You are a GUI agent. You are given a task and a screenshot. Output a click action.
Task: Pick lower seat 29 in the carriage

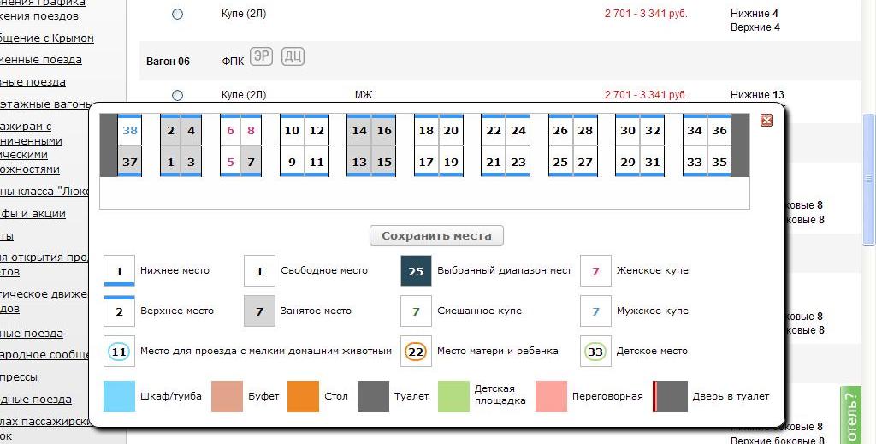click(628, 162)
